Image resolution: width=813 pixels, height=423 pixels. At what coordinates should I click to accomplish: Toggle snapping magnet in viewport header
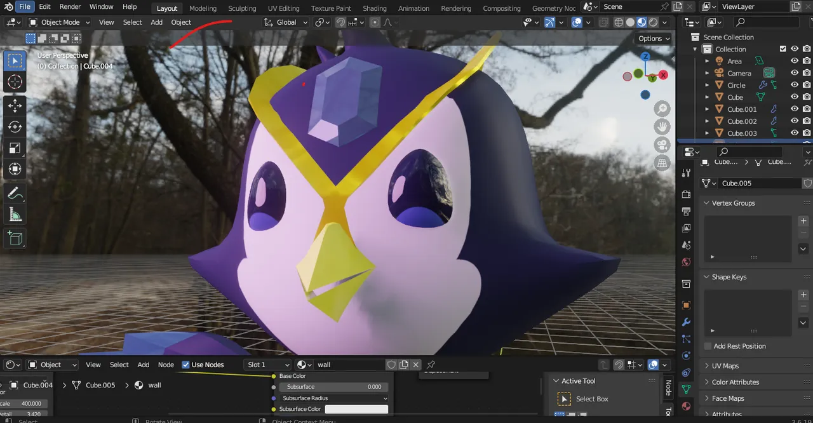point(341,22)
